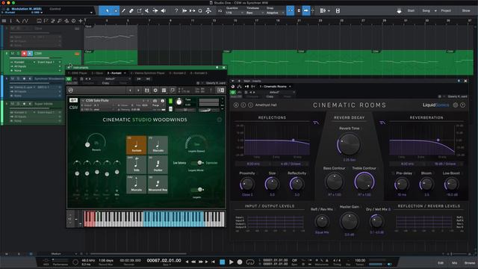This screenshot has width=478, height=269.
Task: Toggle the Loop button in the transport
Action: coord(250,262)
